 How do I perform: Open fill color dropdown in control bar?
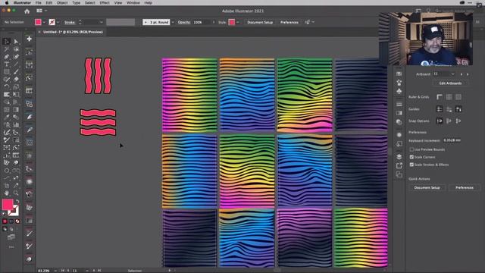(44, 22)
